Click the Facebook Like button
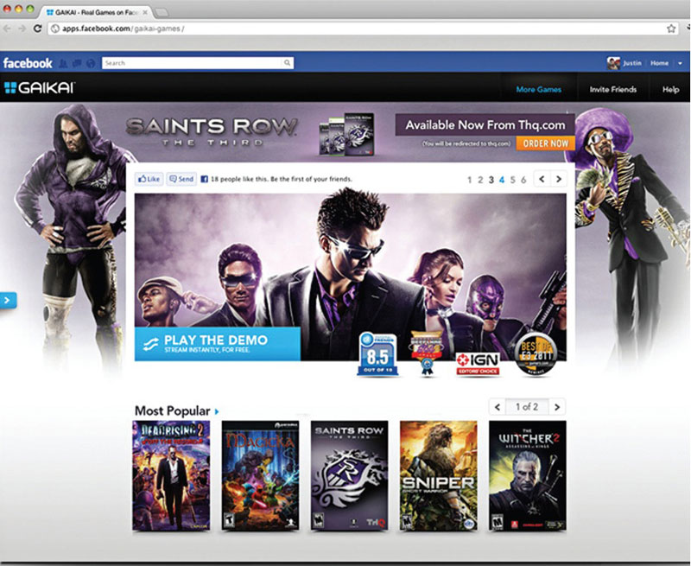691x566 pixels. pos(149,179)
